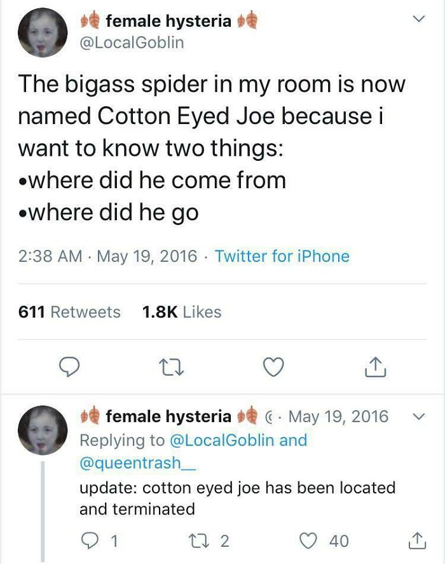This screenshot has width=445, height=564.
Task: Open the 2:38 AM May 19, 2016 timestamp
Action: click(x=108, y=256)
